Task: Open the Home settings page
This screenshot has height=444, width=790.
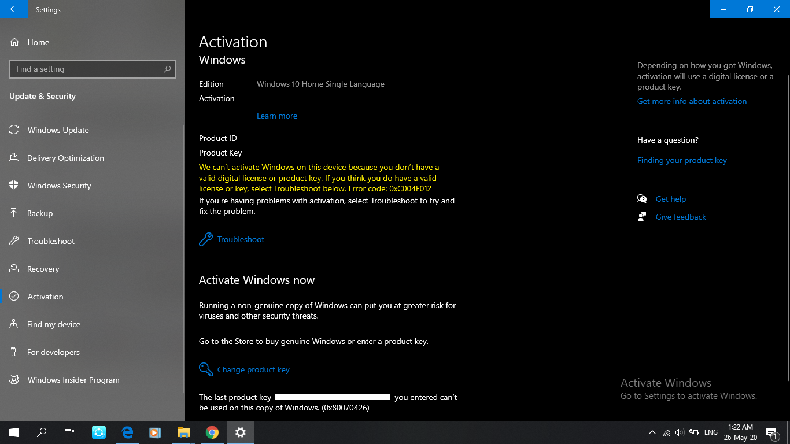Action: click(93, 42)
